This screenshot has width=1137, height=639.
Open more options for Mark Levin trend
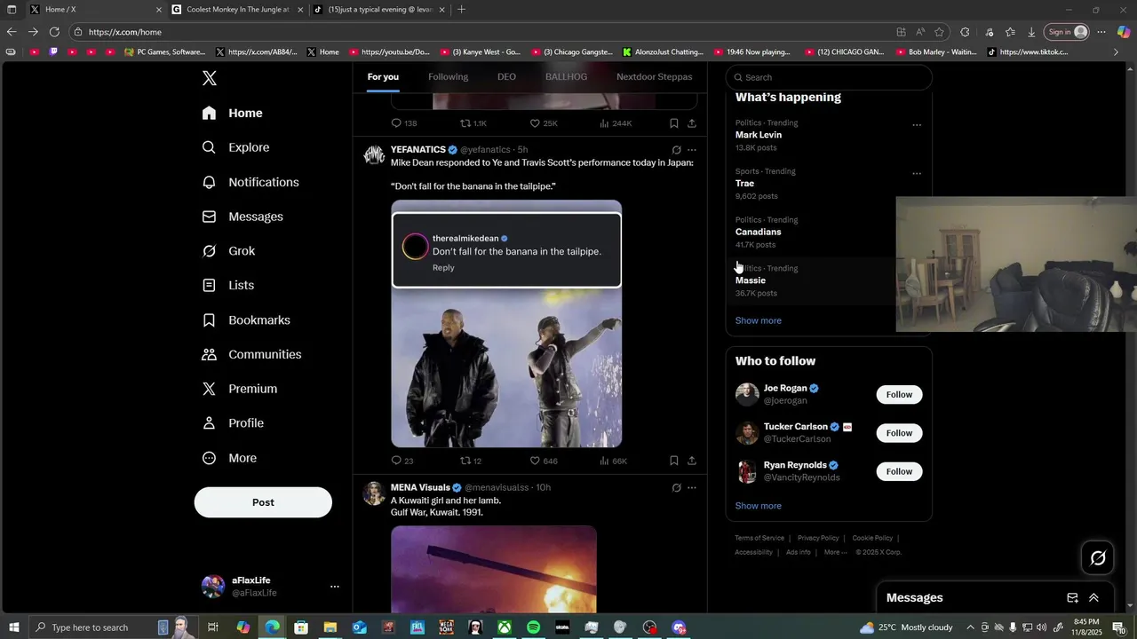click(x=917, y=125)
